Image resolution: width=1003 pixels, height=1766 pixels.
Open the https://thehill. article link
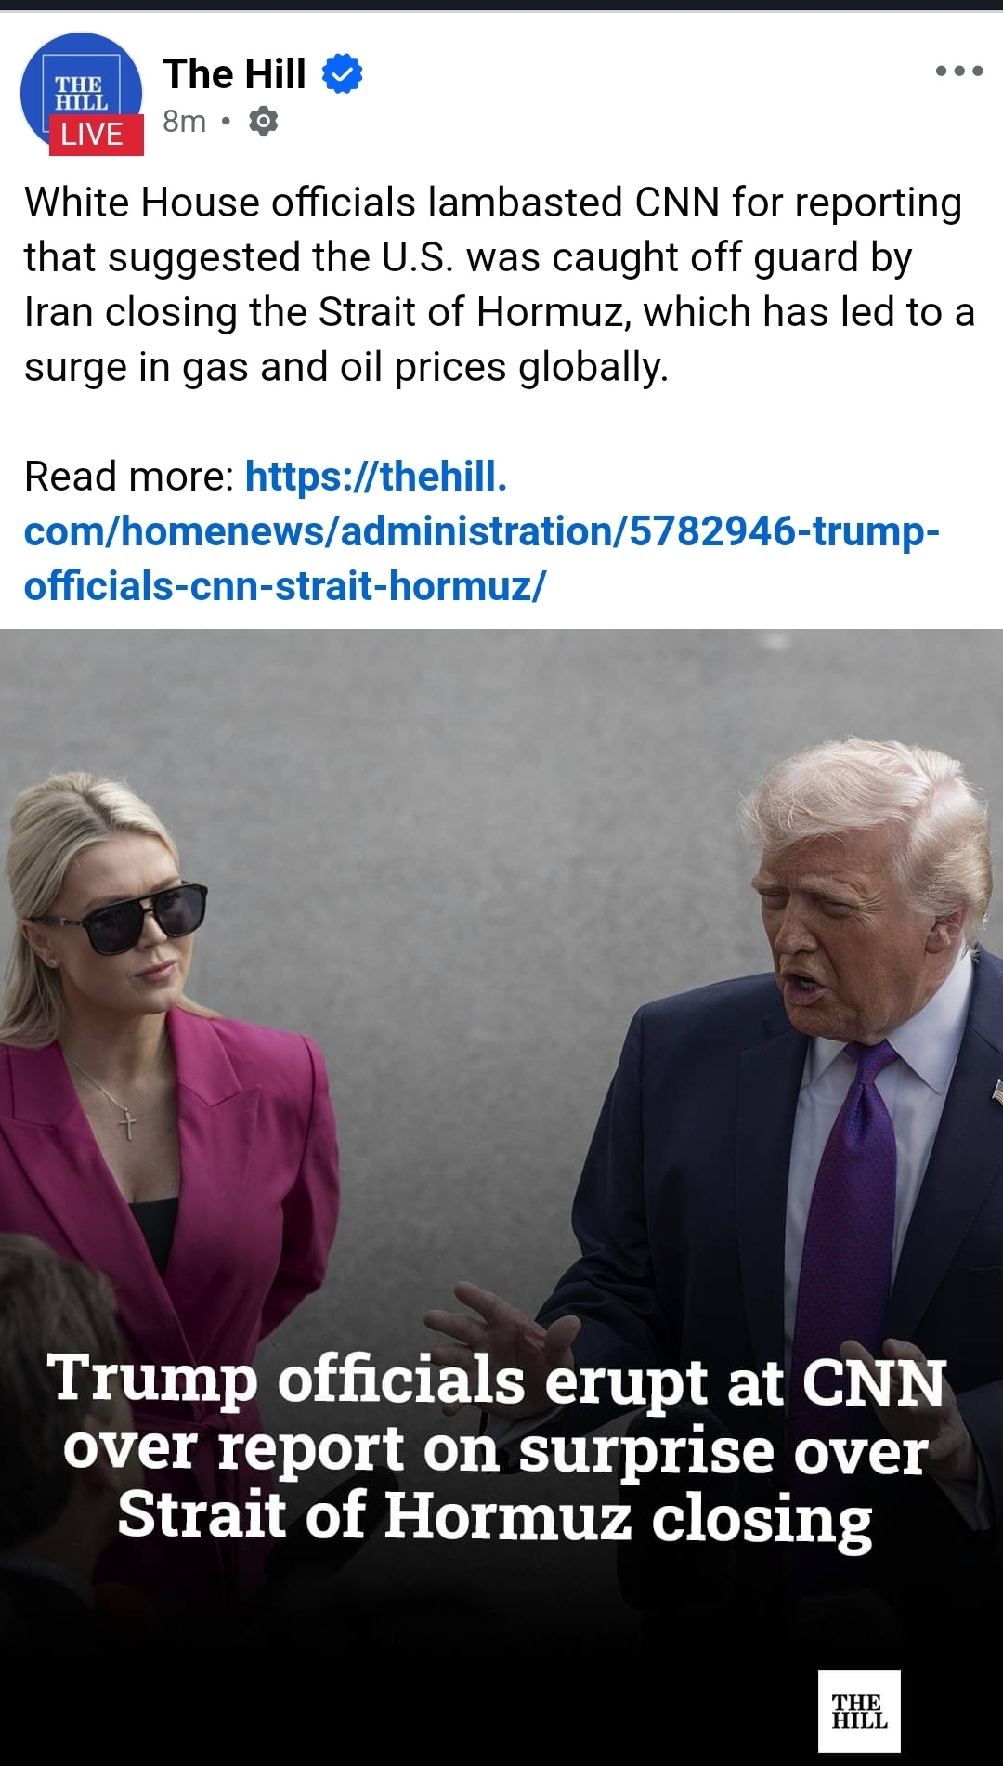[x=376, y=477]
